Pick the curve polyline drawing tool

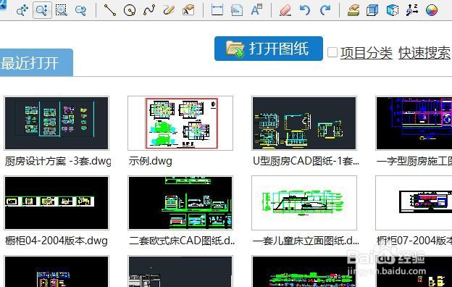click(x=149, y=10)
